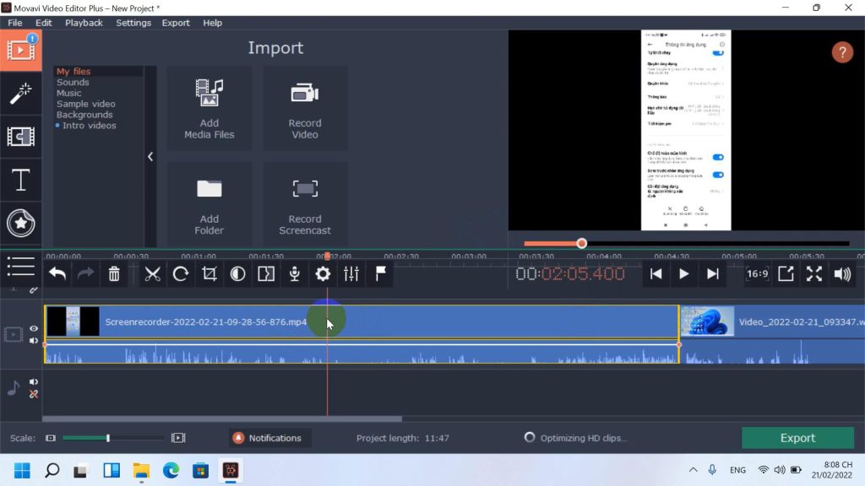Click the green Export button

pyautogui.click(x=797, y=438)
